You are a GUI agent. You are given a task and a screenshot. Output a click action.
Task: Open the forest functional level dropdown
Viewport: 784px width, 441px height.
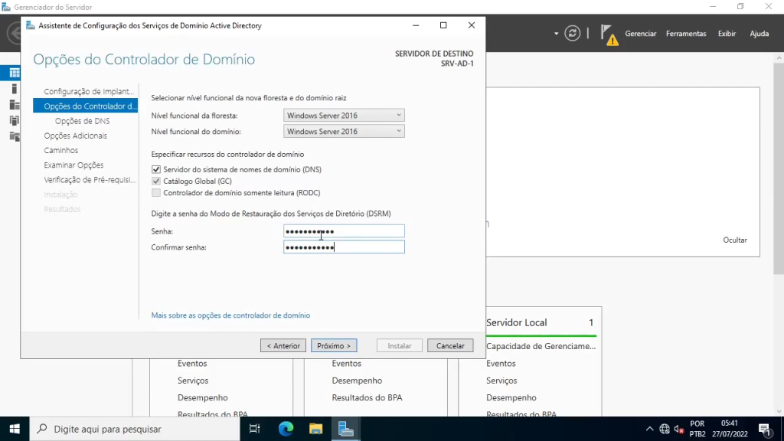point(344,116)
